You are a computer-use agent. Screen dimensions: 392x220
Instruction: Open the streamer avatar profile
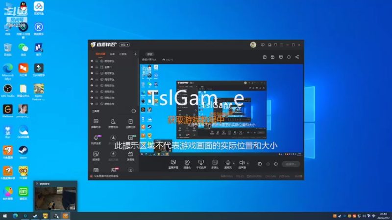coord(253,45)
